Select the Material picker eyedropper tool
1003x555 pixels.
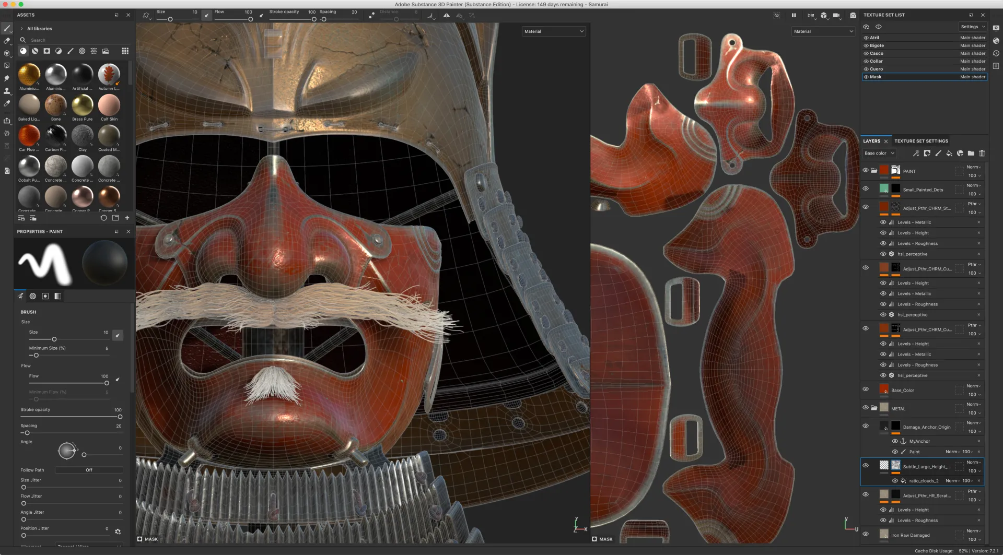point(7,103)
